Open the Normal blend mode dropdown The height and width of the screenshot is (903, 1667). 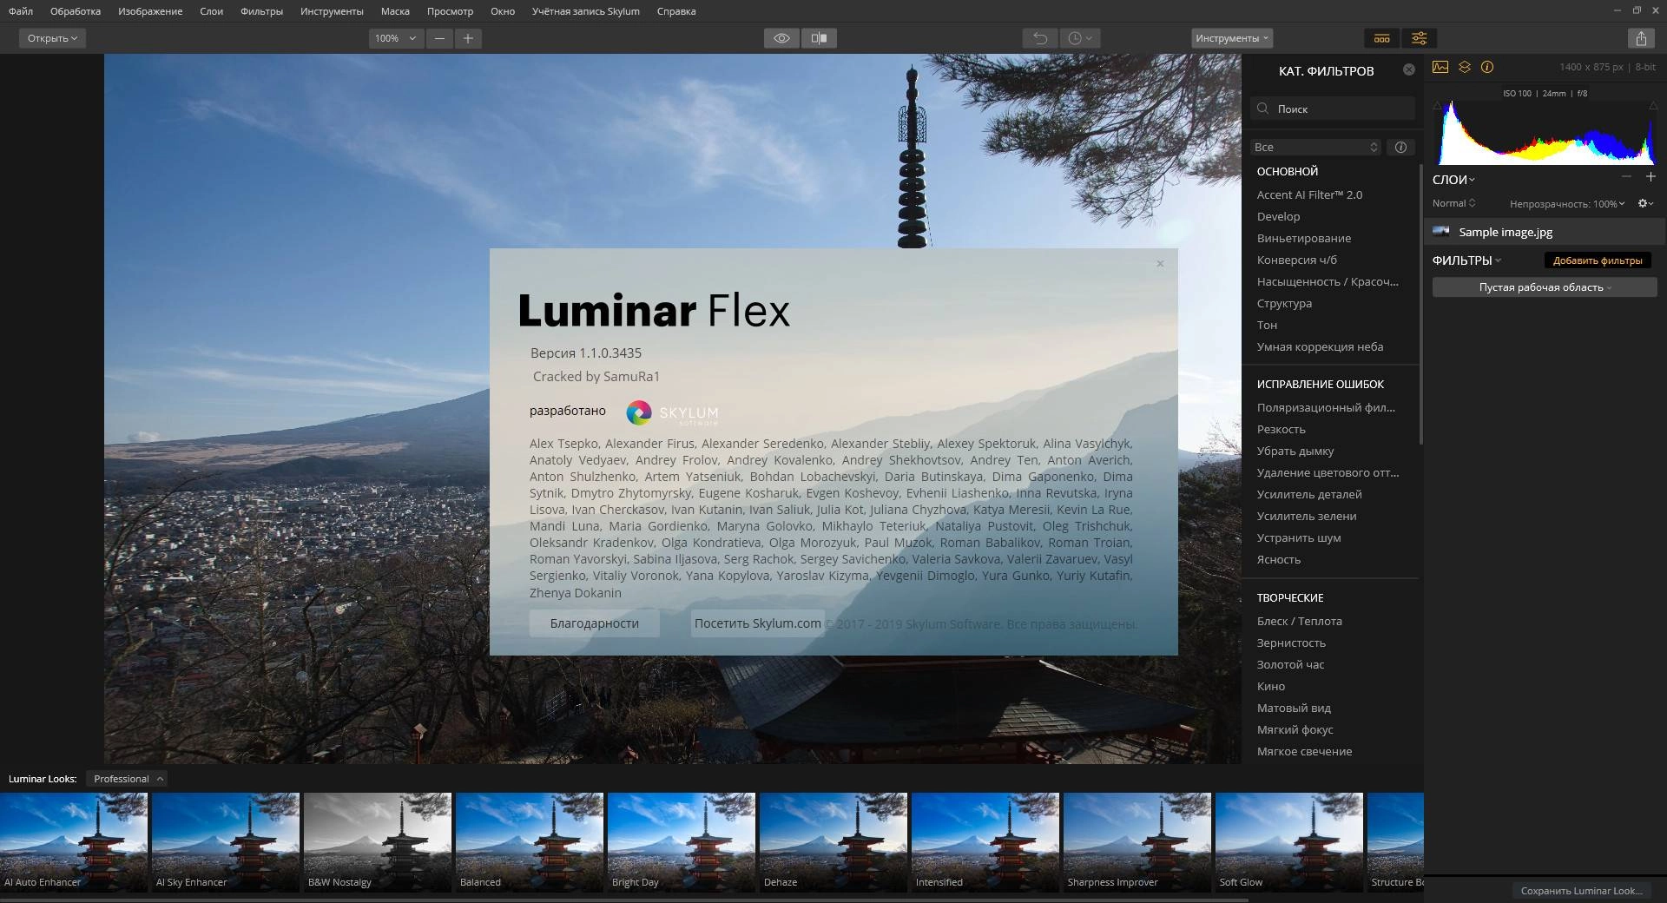click(x=1453, y=203)
